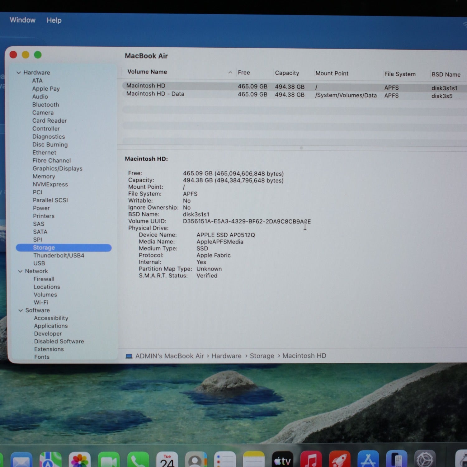Select Accessibility under Software
The width and height of the screenshot is (467, 467).
pos(51,318)
